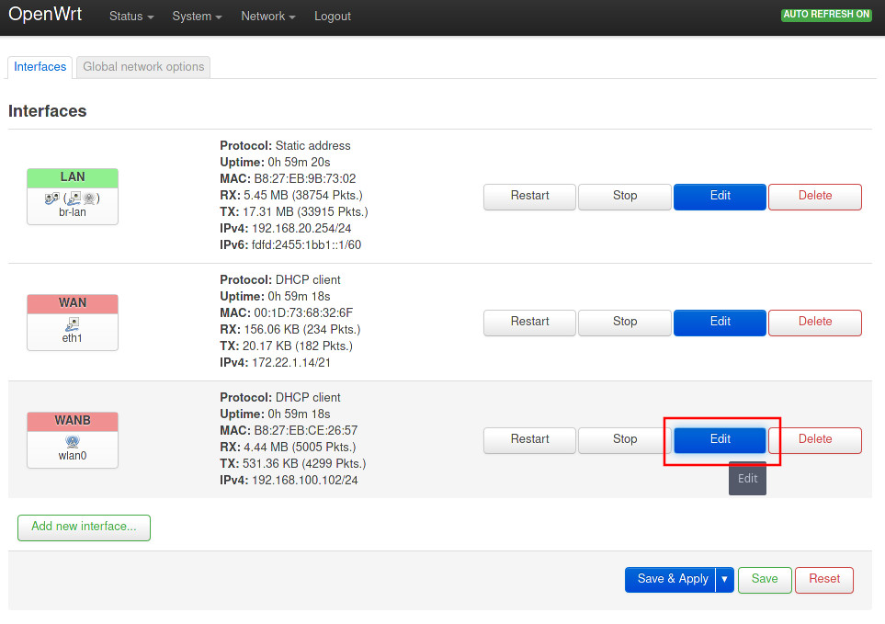Select LAN IPv4 address 192.168.20.254/24
Screen dimensions: 885x624
301,229
